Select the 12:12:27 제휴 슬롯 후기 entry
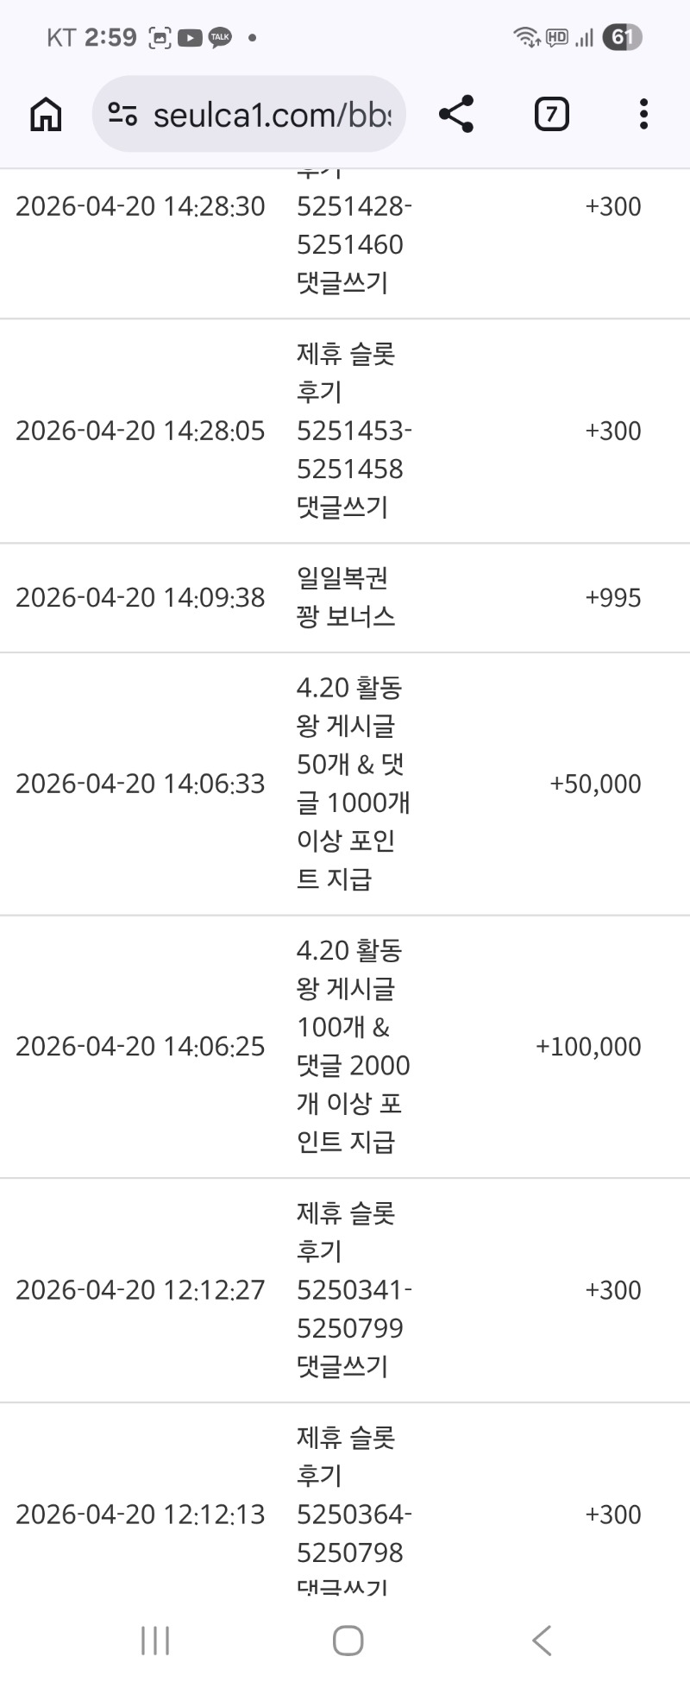This screenshot has width=690, height=1688. coord(345,1290)
